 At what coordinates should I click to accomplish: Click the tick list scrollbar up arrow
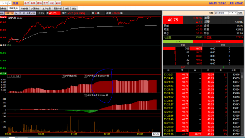(242, 74)
